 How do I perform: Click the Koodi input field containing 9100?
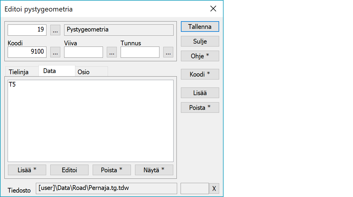pyautogui.click(x=27, y=52)
